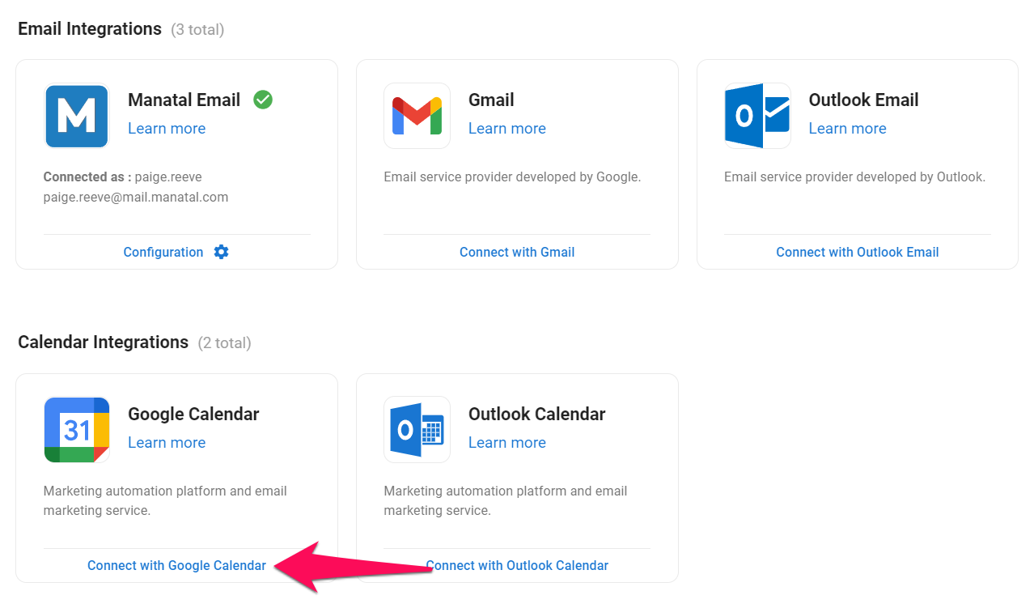Open Learn more under Google Calendar
1034x604 pixels.
point(167,442)
